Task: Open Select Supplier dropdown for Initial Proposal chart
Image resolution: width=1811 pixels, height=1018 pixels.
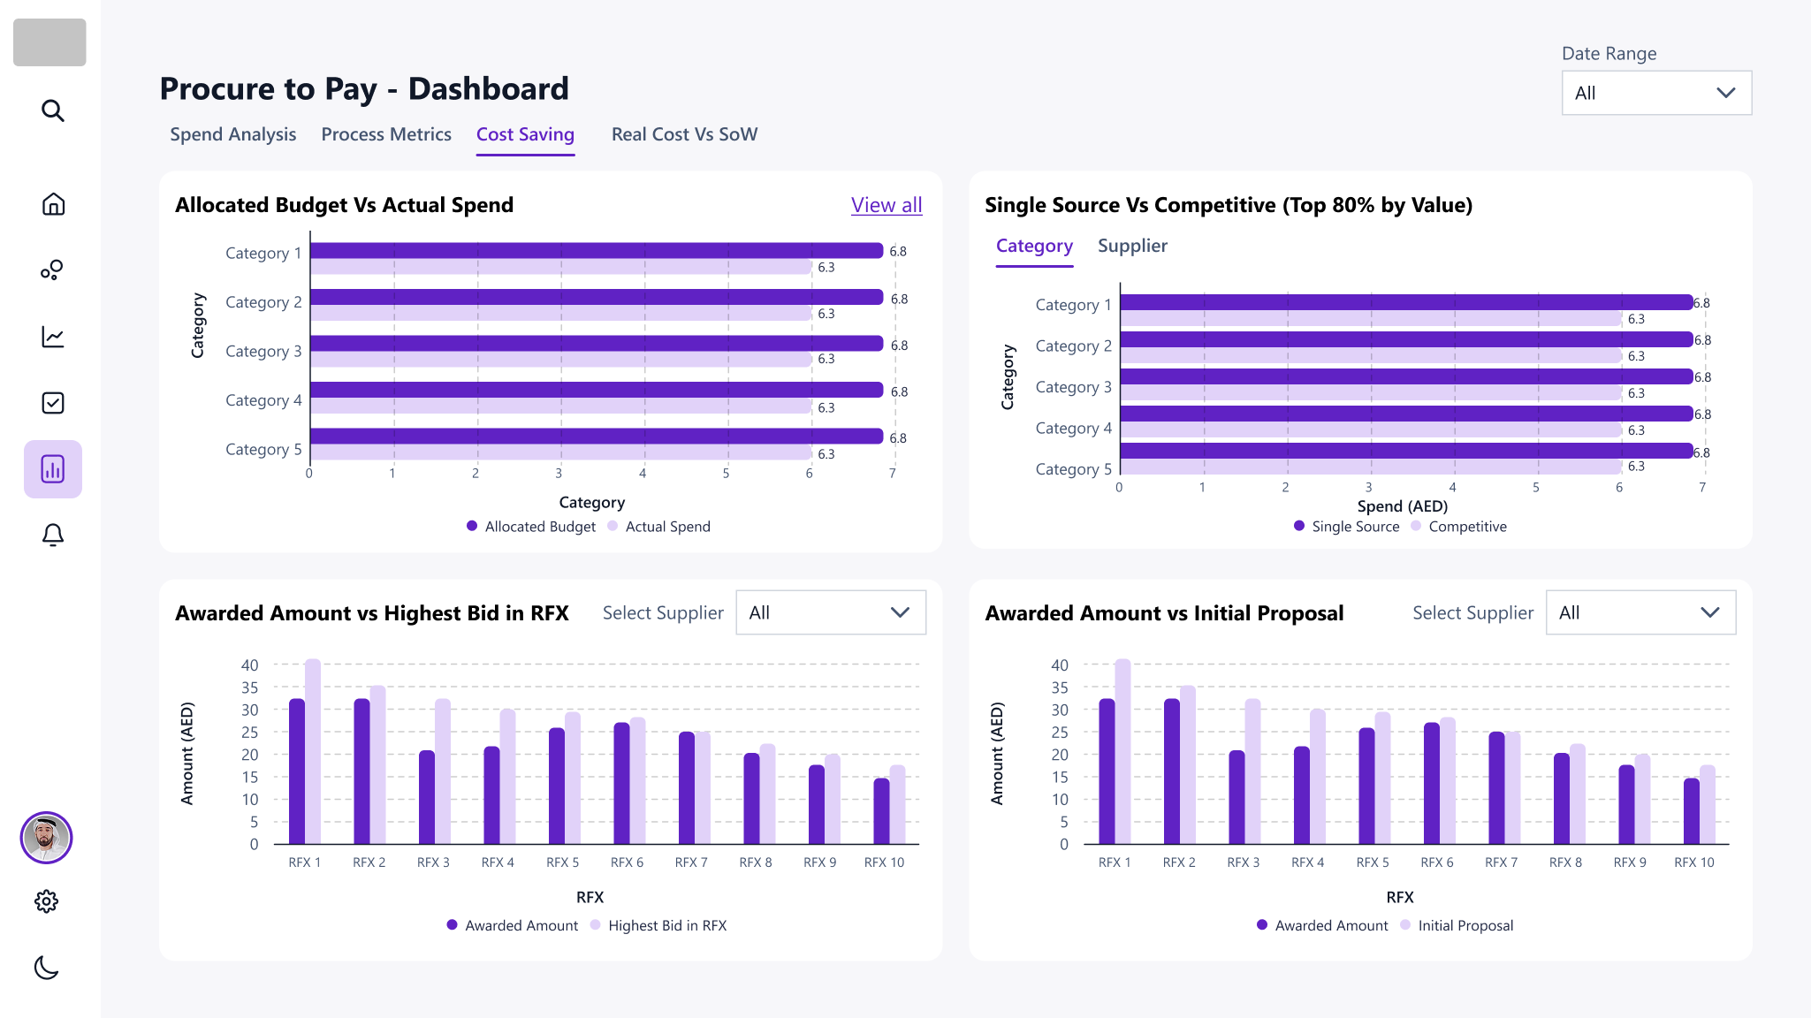Action: 1640,612
